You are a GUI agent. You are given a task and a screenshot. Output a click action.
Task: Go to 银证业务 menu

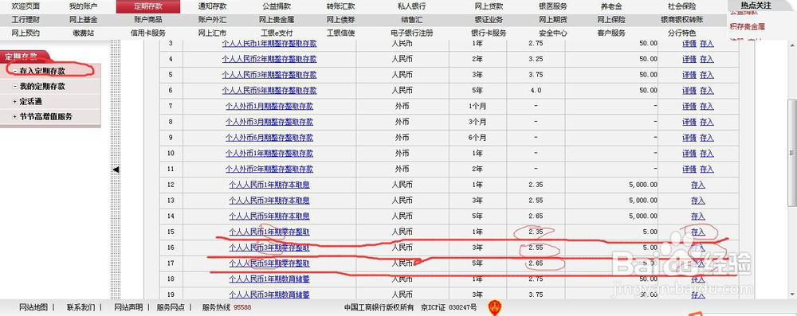pos(489,20)
